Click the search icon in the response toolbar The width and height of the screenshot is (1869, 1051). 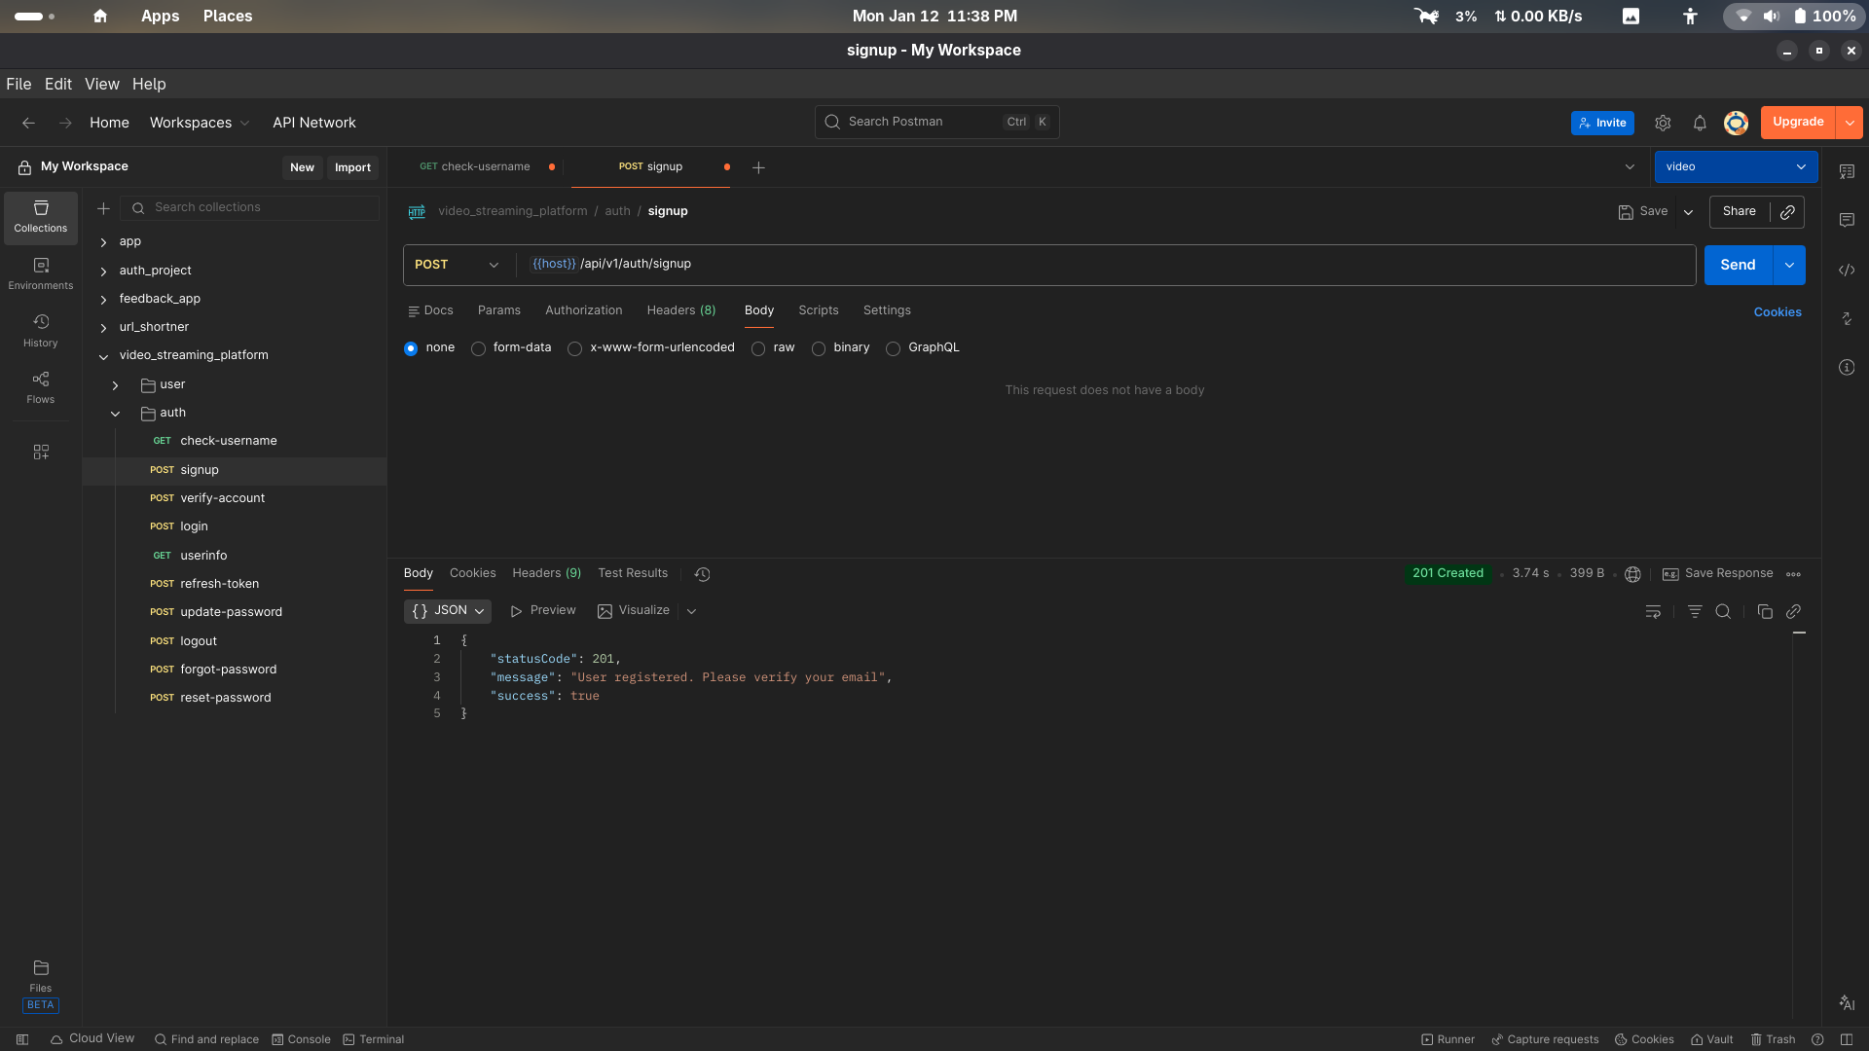1722,611
